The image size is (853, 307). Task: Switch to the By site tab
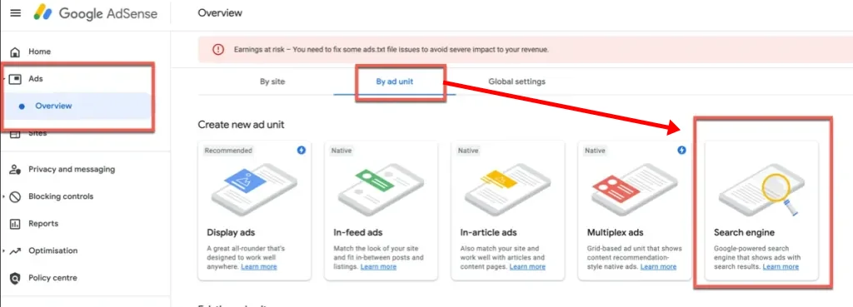pyautogui.click(x=272, y=82)
